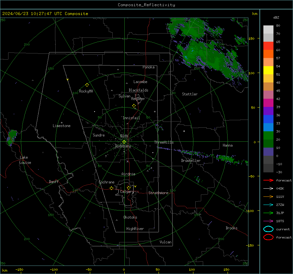This screenshot has height=274, width=293.
Task: Click the darkest gray swatch above -30
Action: 268,168
